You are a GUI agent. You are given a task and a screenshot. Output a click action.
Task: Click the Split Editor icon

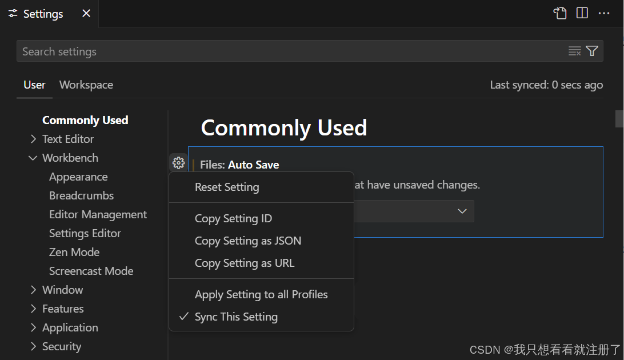click(582, 13)
